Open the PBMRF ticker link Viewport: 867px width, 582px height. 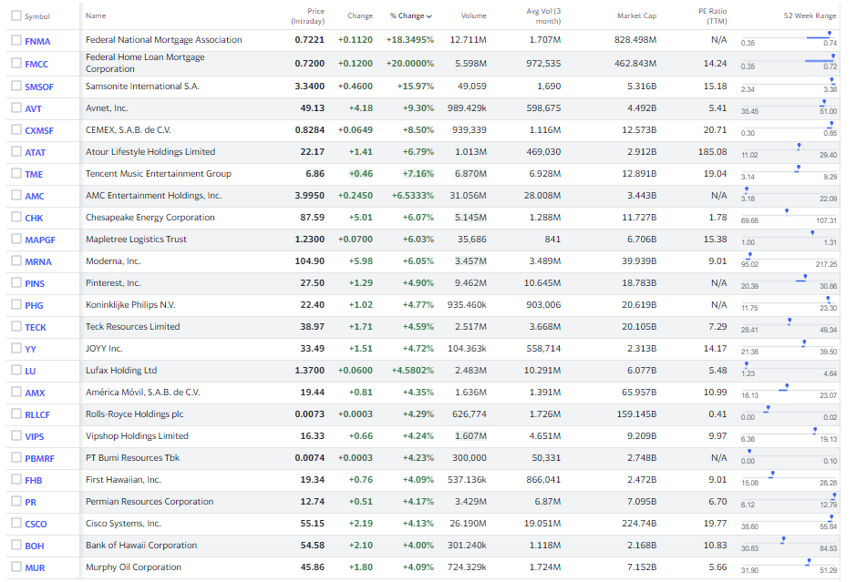(40, 458)
